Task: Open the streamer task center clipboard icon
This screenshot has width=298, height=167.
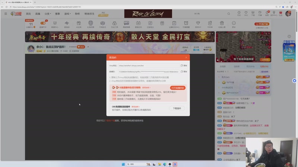Action: pyautogui.click(x=174, y=24)
